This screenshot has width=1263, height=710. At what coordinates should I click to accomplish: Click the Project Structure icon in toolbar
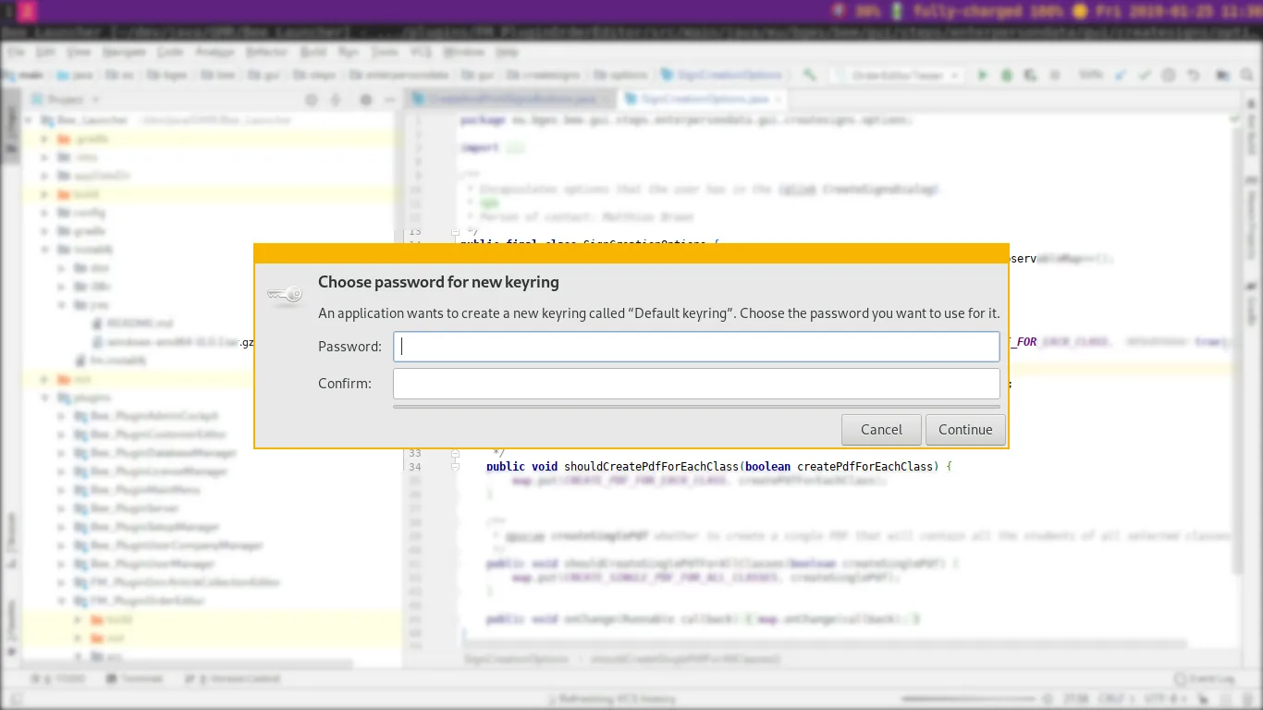click(1225, 75)
